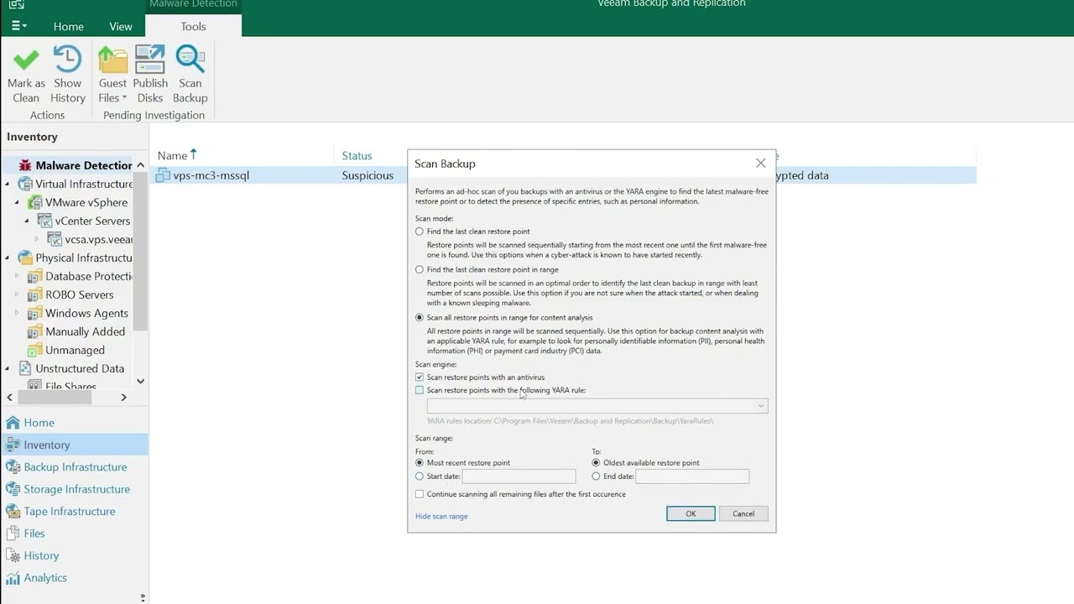1074x604 pixels.
Task: Open Backup Infrastructure view
Action: [74, 466]
